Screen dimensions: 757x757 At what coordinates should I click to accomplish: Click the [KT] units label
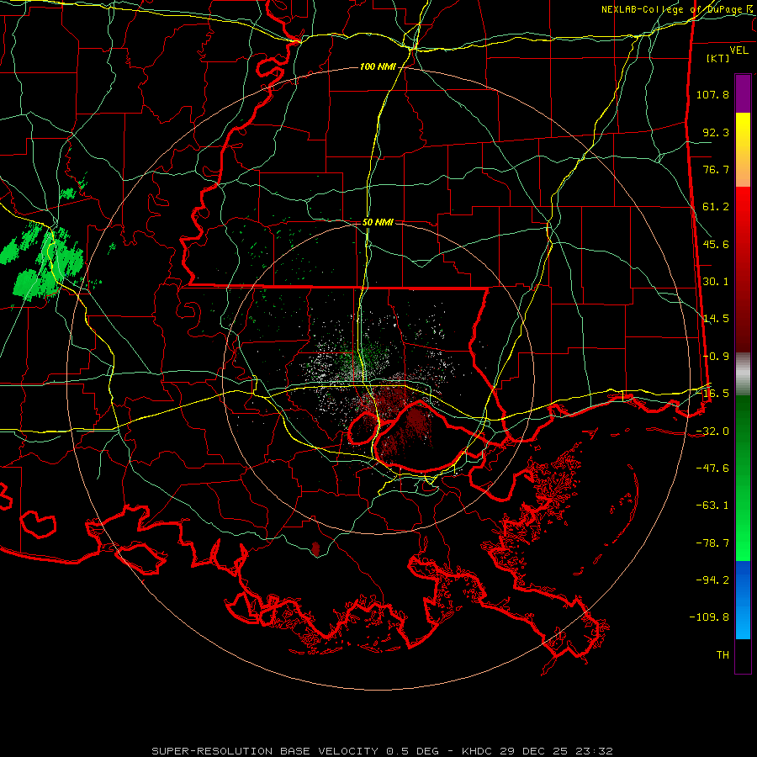point(718,58)
